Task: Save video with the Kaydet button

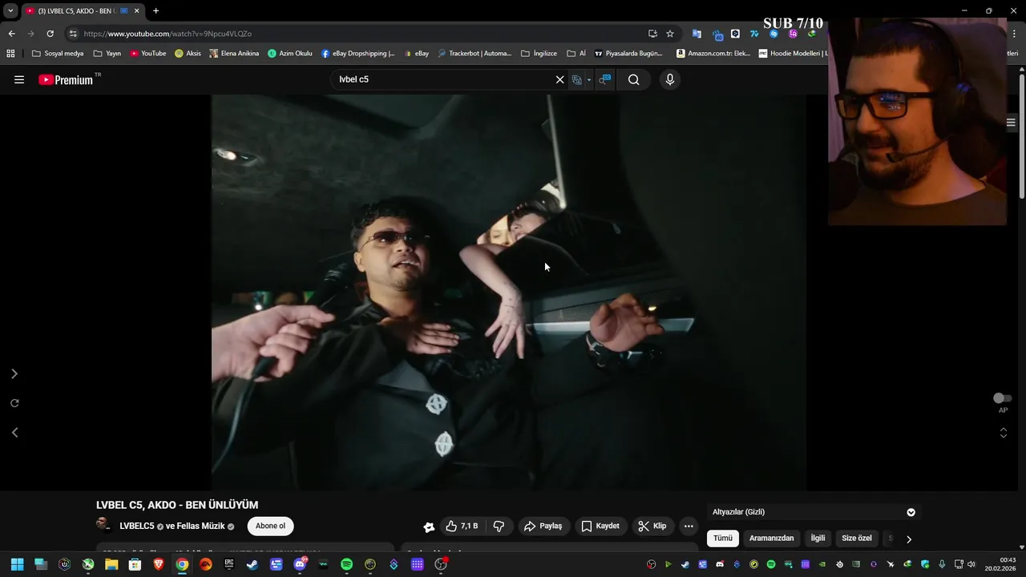Action: coord(600,527)
